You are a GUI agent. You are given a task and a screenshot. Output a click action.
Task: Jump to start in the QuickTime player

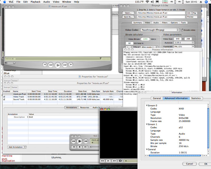[45, 64]
